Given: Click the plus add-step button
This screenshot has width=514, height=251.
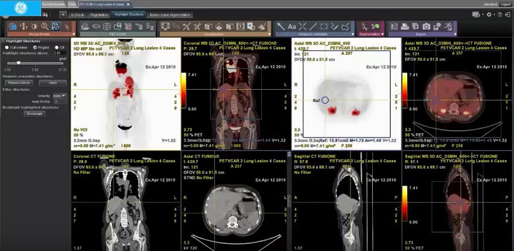Looking at the screenshot, I should click(63, 14).
